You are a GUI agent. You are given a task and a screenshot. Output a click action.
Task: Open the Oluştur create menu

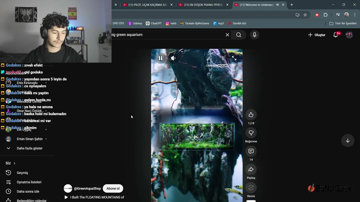pyautogui.click(x=317, y=35)
